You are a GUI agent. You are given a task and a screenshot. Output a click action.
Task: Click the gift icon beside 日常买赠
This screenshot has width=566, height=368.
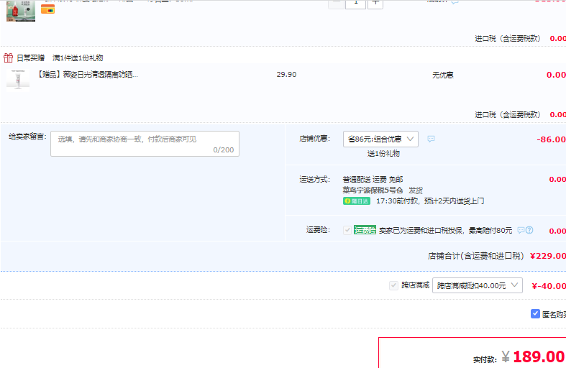(9, 57)
